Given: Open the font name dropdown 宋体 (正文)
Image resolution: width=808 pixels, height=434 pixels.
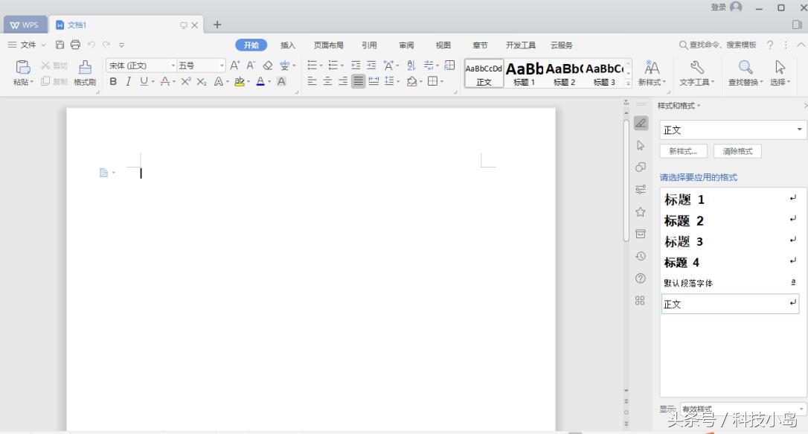Looking at the screenshot, I should (141, 66).
